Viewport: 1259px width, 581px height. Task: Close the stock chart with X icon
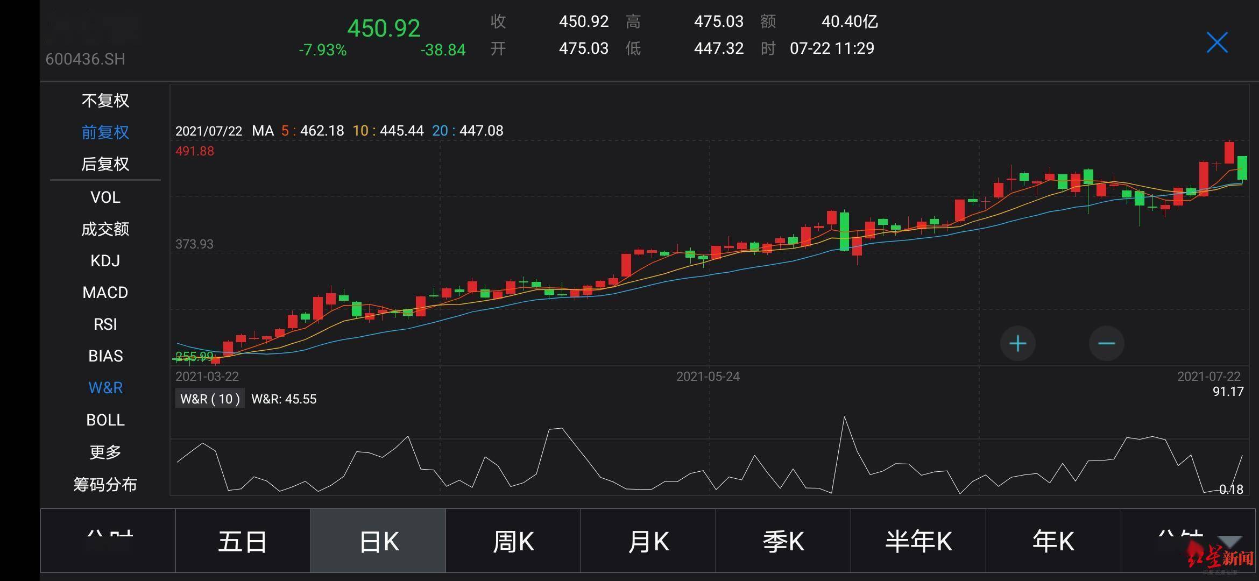click(1217, 42)
